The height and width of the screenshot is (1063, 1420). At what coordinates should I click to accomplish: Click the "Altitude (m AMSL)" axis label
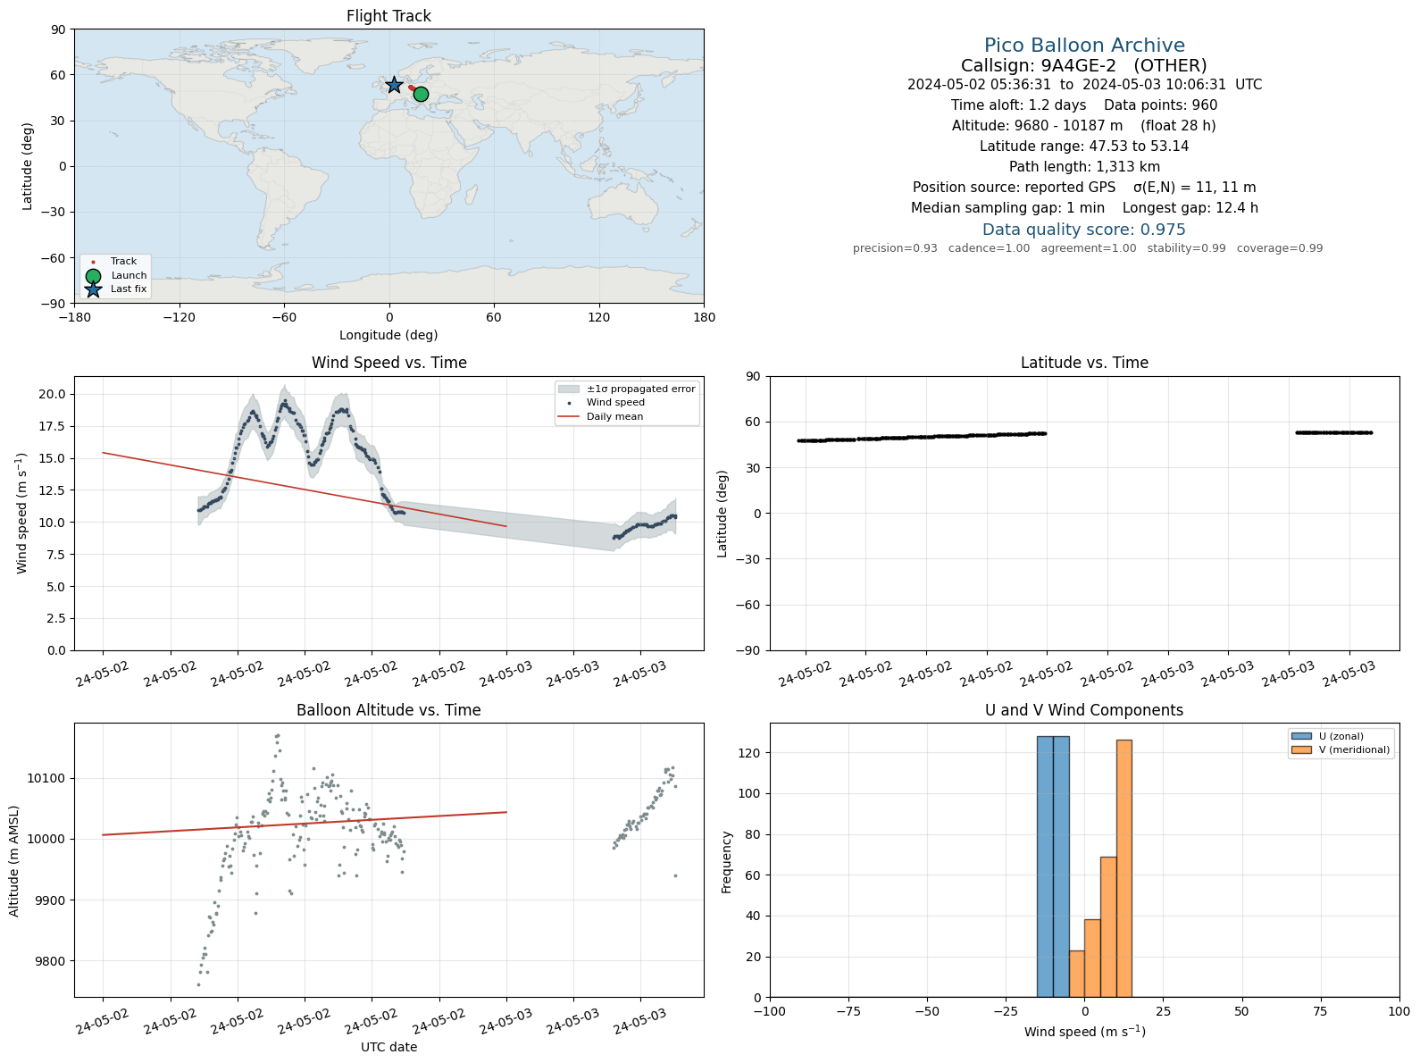tap(14, 860)
